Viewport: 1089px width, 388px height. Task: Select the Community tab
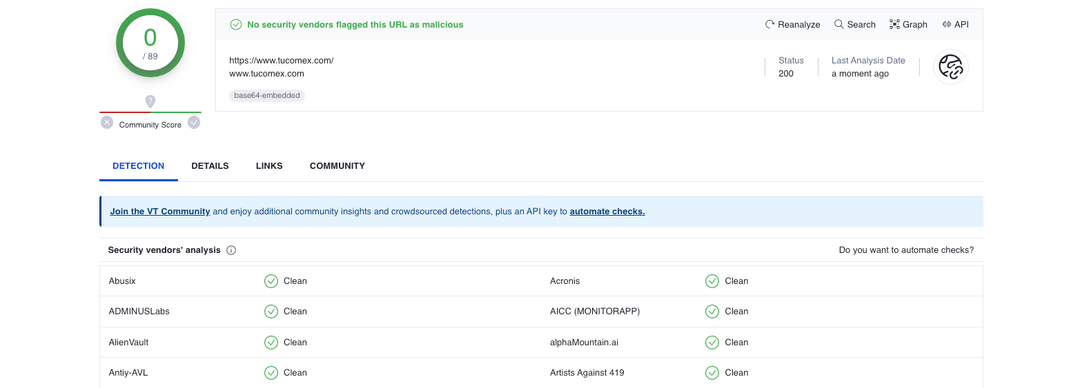click(x=337, y=166)
